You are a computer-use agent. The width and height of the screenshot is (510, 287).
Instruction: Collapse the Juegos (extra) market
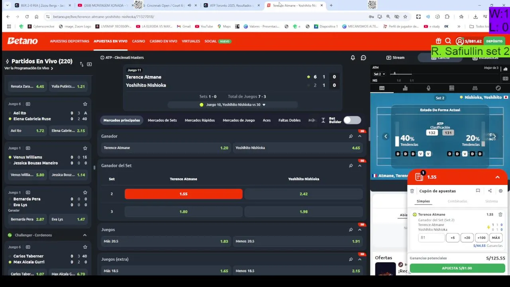[360, 259]
